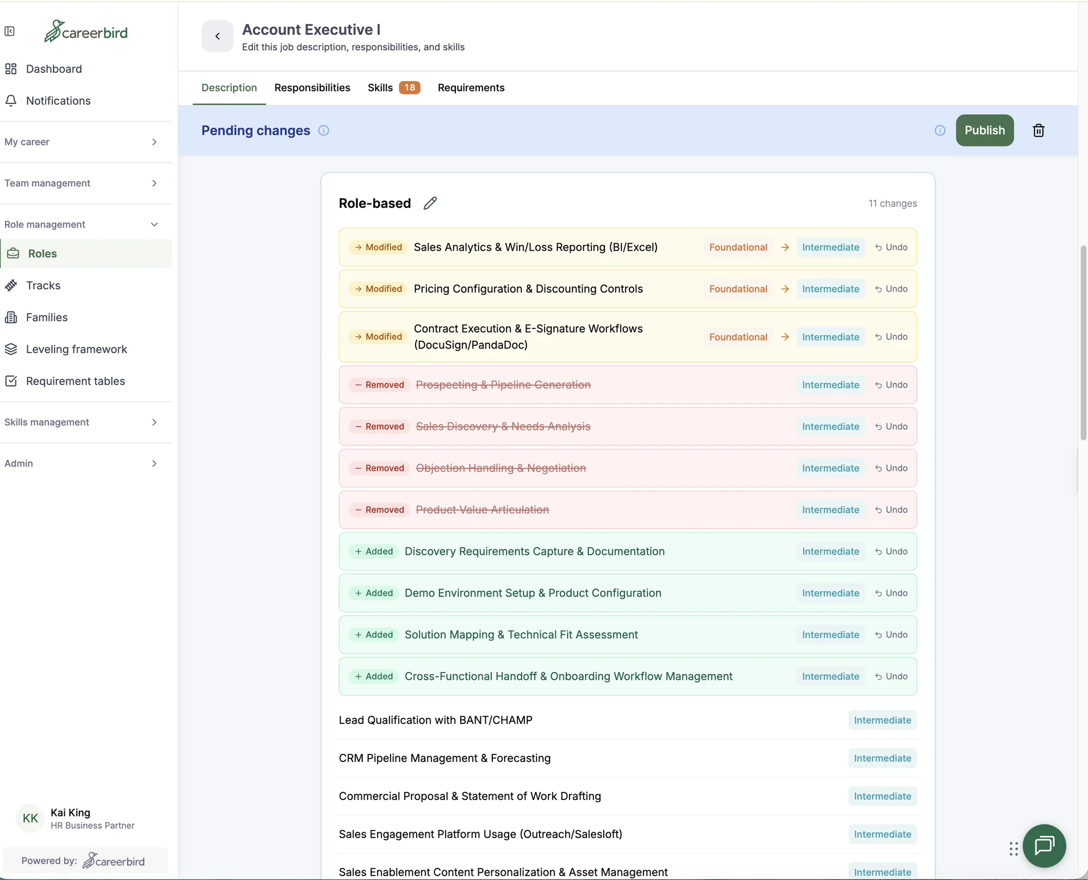Click Intermediate level for Lead Qualification

882,720
